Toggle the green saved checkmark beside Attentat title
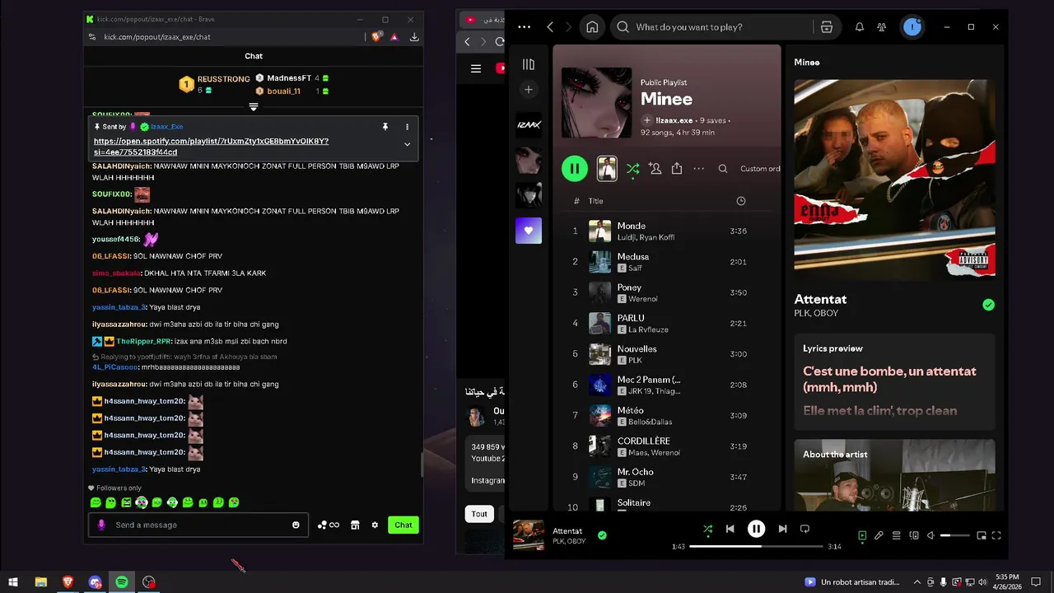This screenshot has height=593, width=1054. 988,305
